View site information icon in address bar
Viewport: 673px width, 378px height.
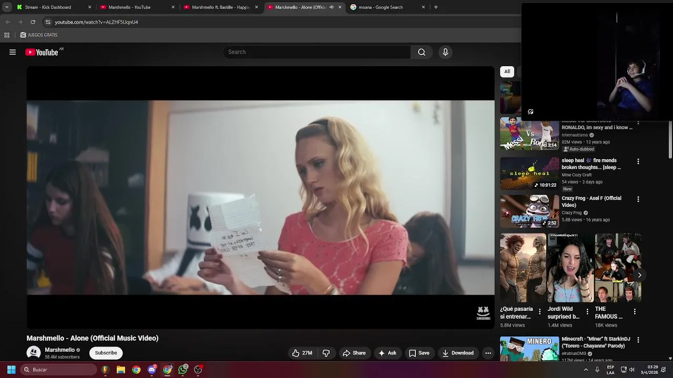point(48,22)
